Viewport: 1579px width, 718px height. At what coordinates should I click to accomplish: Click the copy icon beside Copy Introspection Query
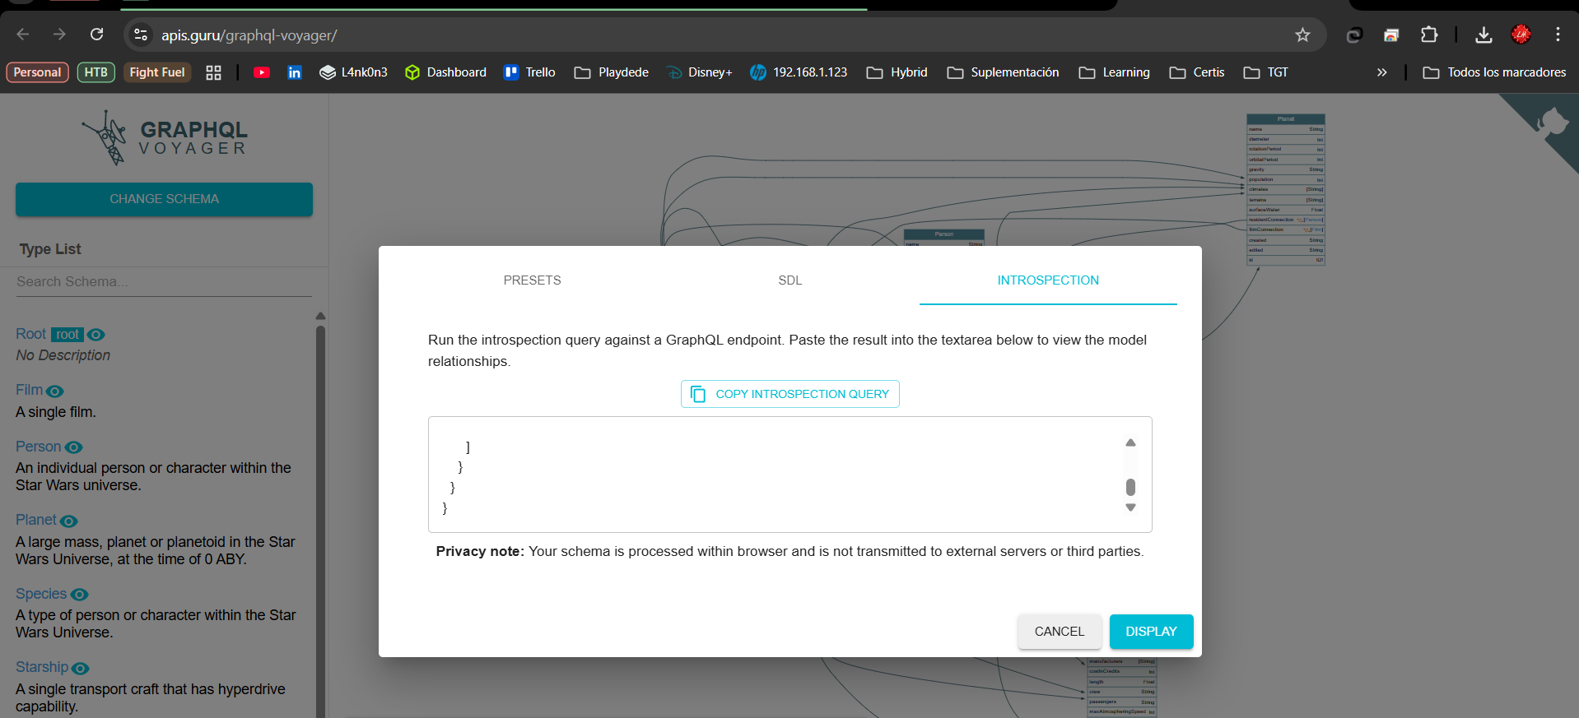coord(698,394)
